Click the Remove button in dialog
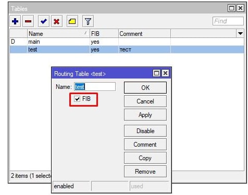 (x=145, y=172)
